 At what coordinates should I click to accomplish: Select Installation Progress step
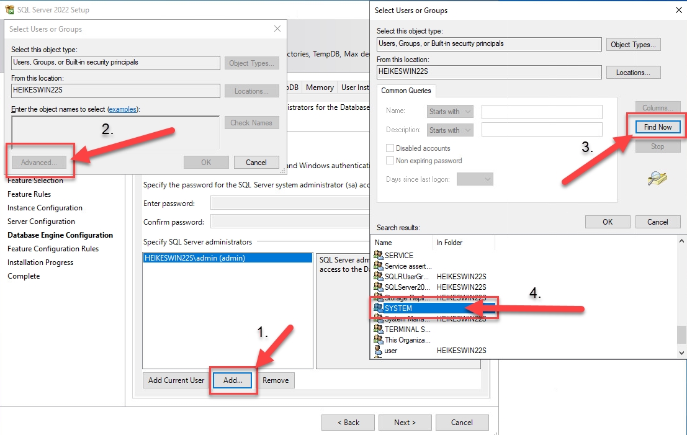tap(40, 262)
